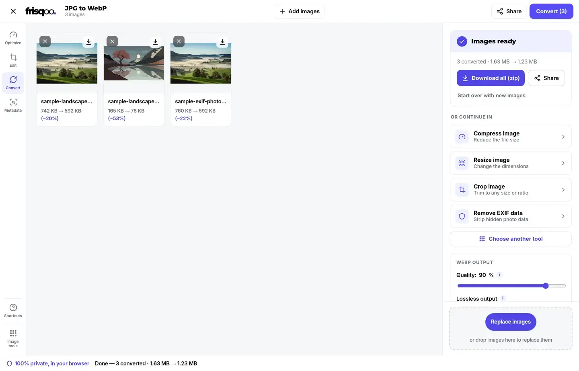Remove the sample-exif-photo image

click(x=179, y=41)
